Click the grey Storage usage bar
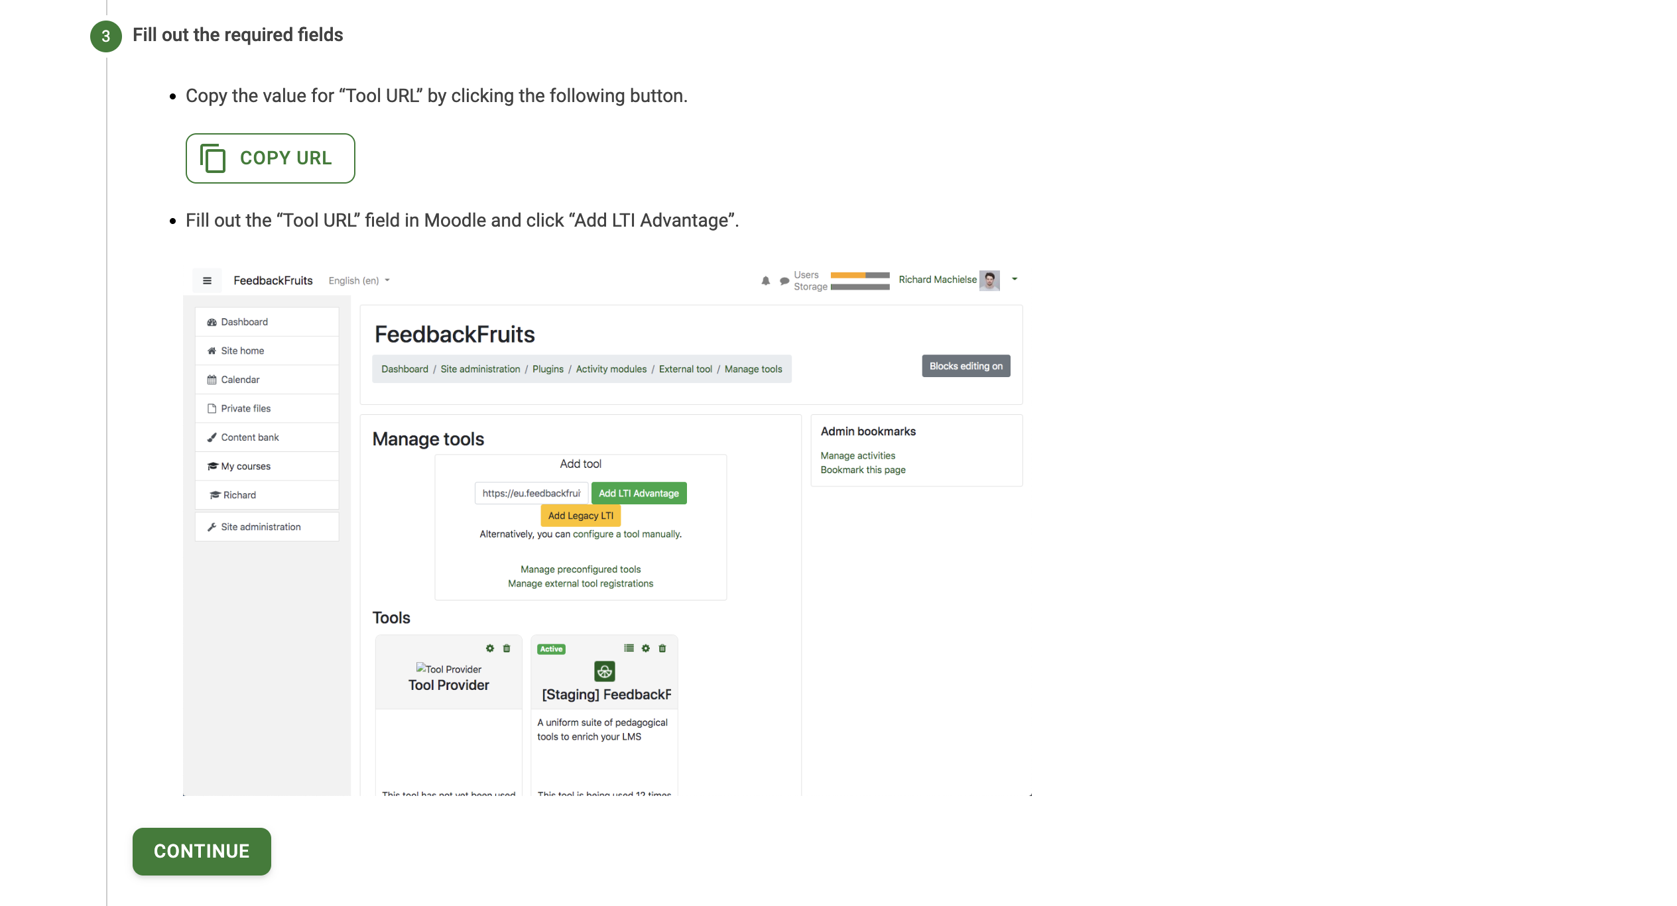 859,287
